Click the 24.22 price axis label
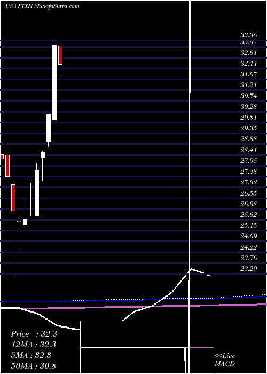267x374 pixels. 249,247
